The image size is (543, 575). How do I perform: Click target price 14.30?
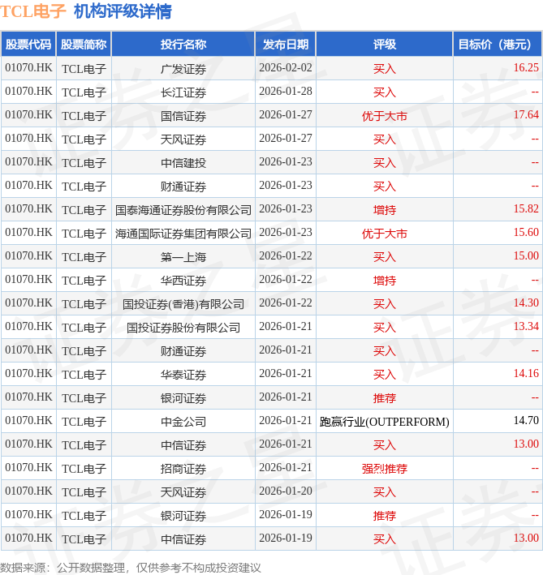[526, 303]
